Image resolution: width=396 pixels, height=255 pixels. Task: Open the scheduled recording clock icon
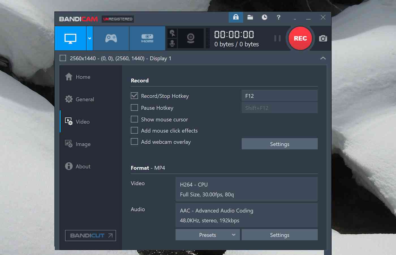point(264,17)
